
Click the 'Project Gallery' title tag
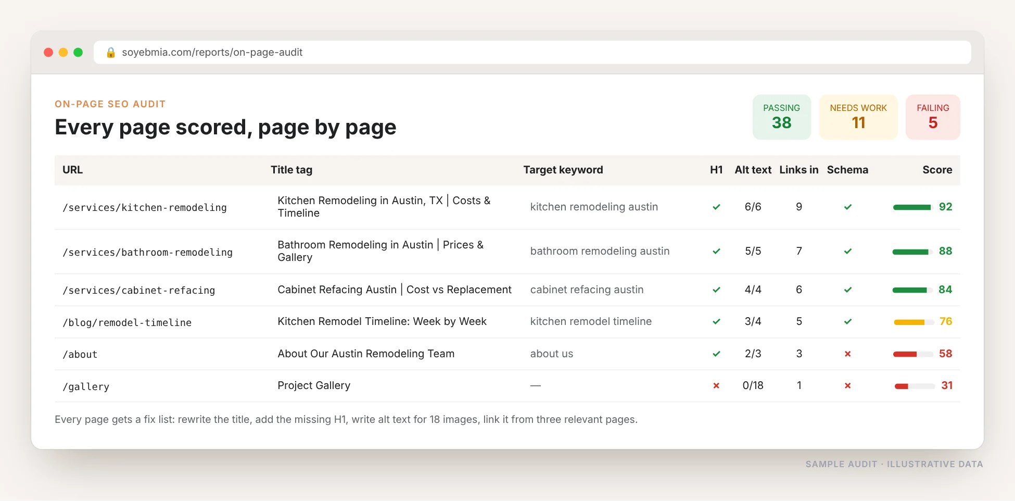(x=314, y=385)
